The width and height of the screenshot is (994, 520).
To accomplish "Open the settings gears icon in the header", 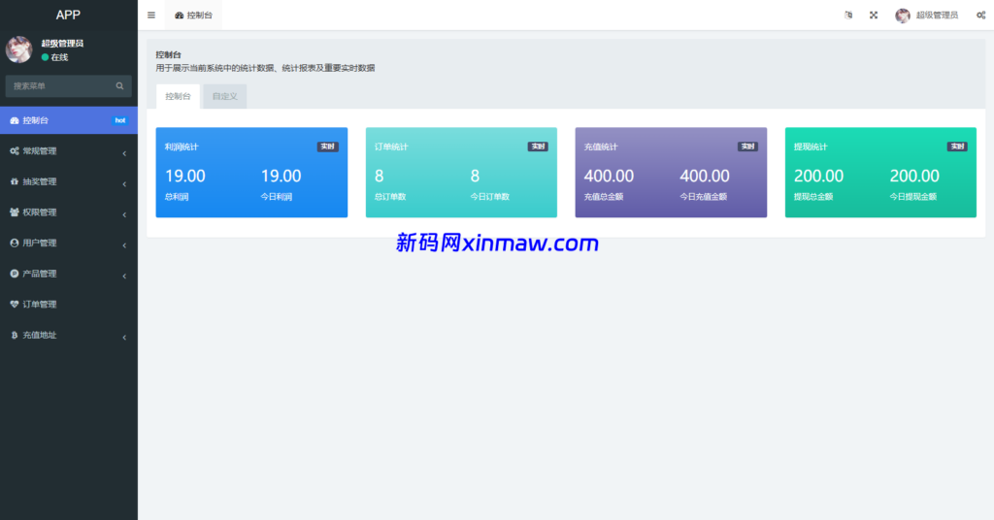I will [980, 16].
